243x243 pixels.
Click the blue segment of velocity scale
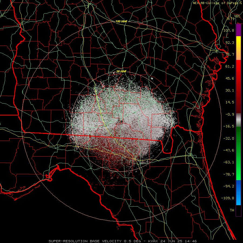238,193
